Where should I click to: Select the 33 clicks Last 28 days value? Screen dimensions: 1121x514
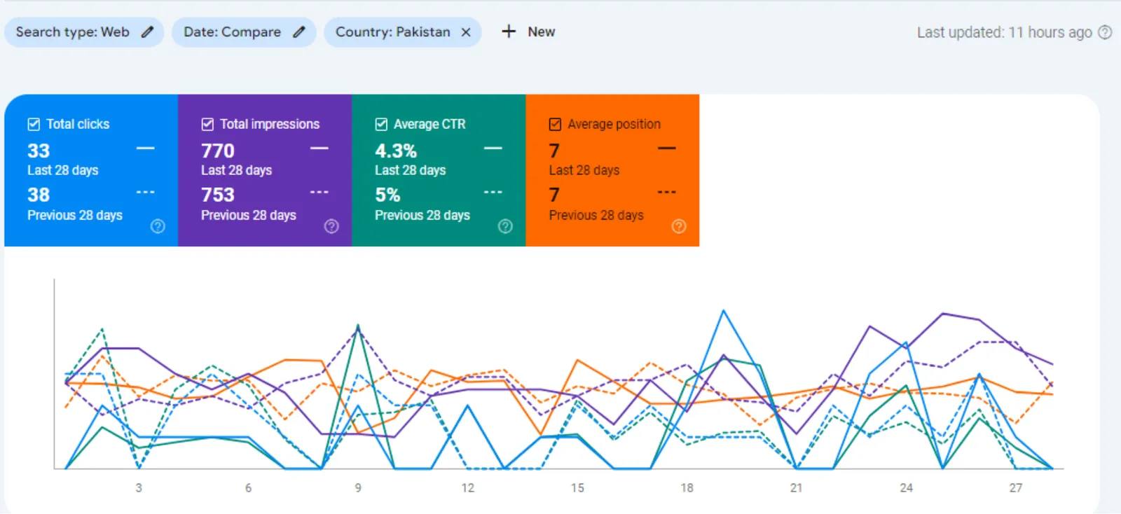click(39, 151)
